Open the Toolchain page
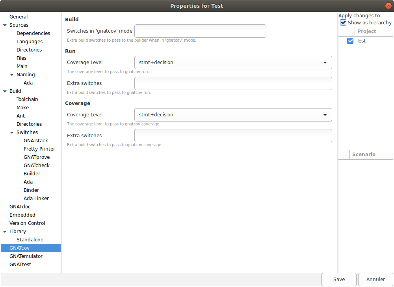The width and height of the screenshot is (394, 287). tap(27, 99)
